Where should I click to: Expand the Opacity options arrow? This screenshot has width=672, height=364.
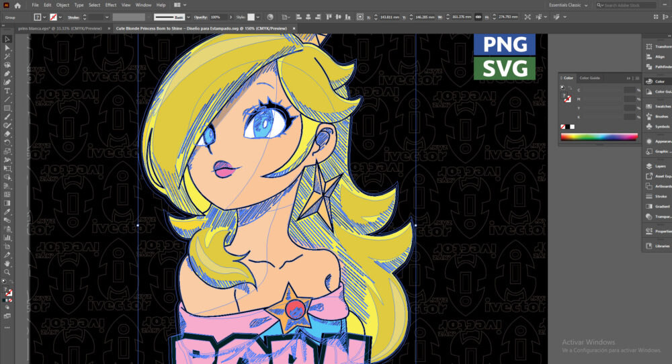(230, 17)
